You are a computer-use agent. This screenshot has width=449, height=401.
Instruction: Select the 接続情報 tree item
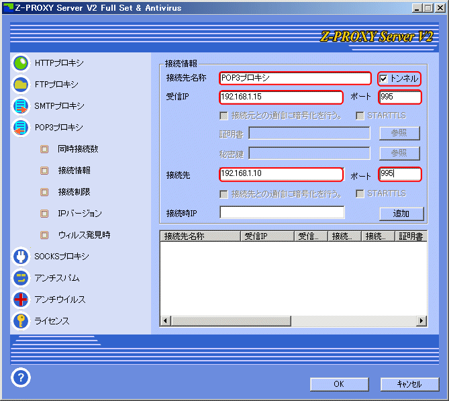tap(74, 171)
